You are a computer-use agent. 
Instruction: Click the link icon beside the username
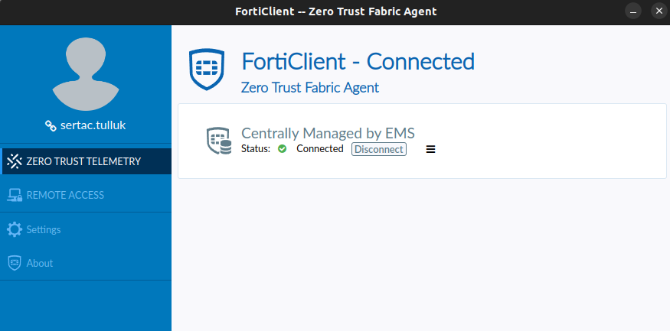51,125
